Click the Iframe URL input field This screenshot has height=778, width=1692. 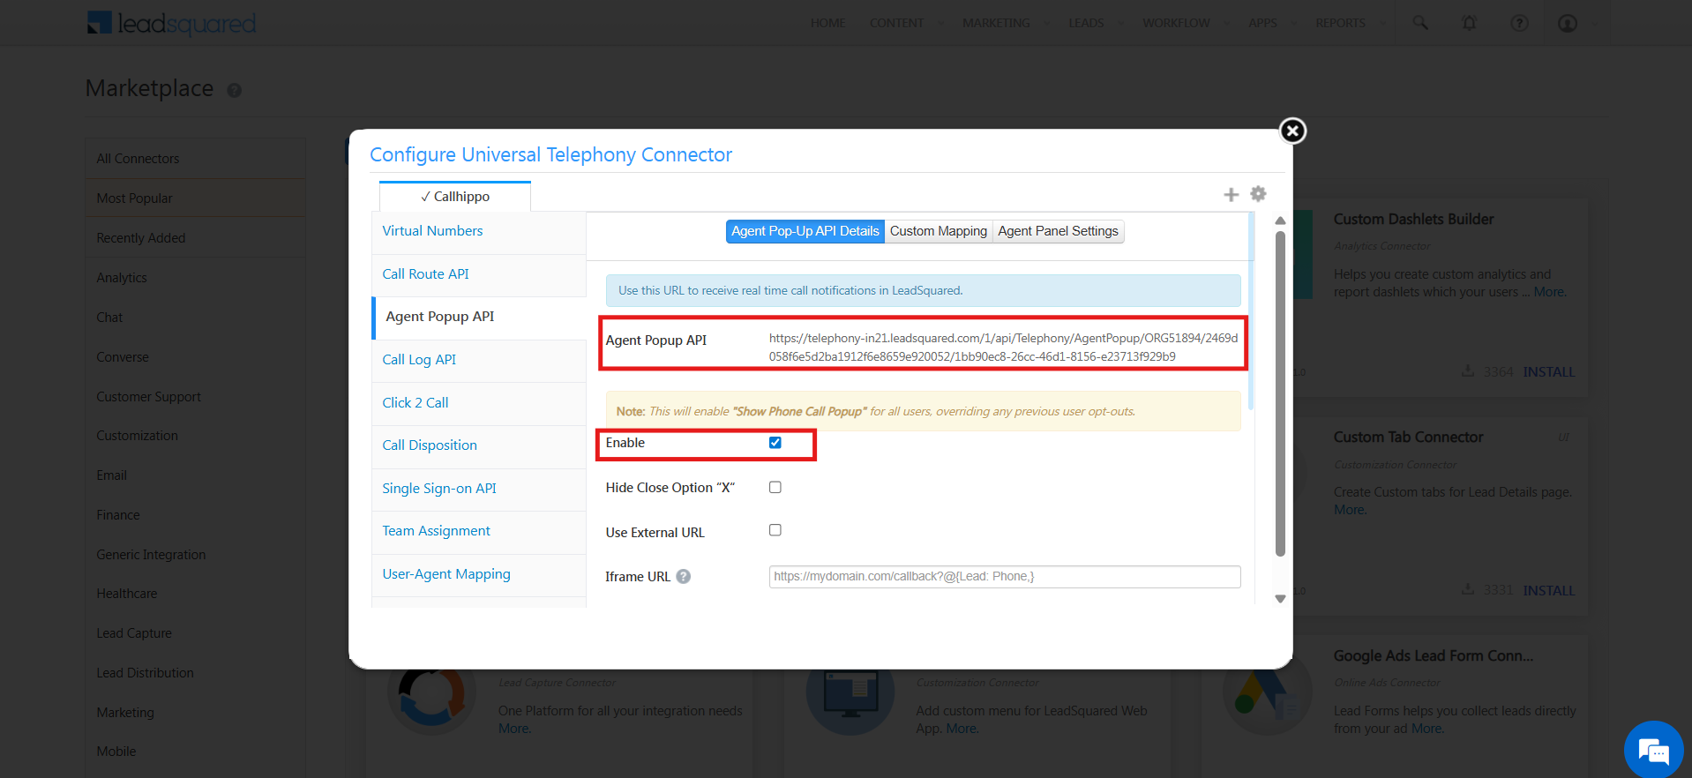[x=1005, y=577]
